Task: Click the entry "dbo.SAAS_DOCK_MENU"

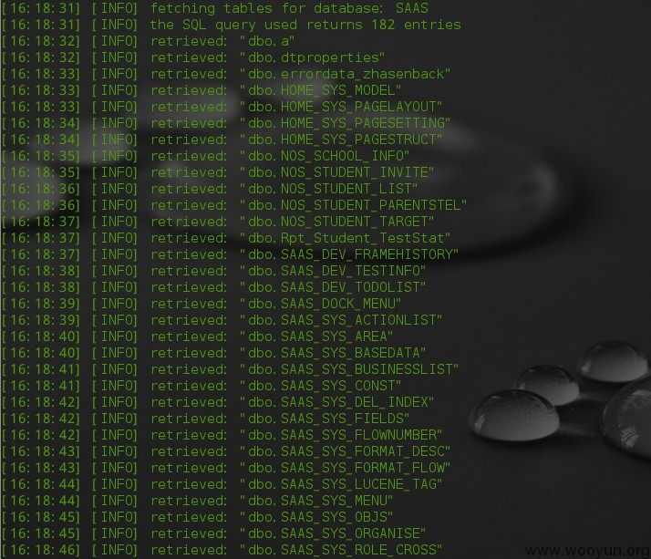Action: click(321, 304)
